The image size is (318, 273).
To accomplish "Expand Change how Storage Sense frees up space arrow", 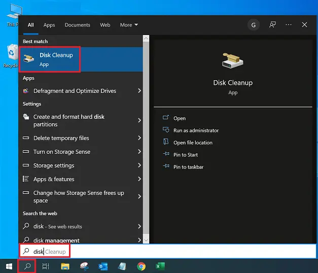I will coord(139,196).
